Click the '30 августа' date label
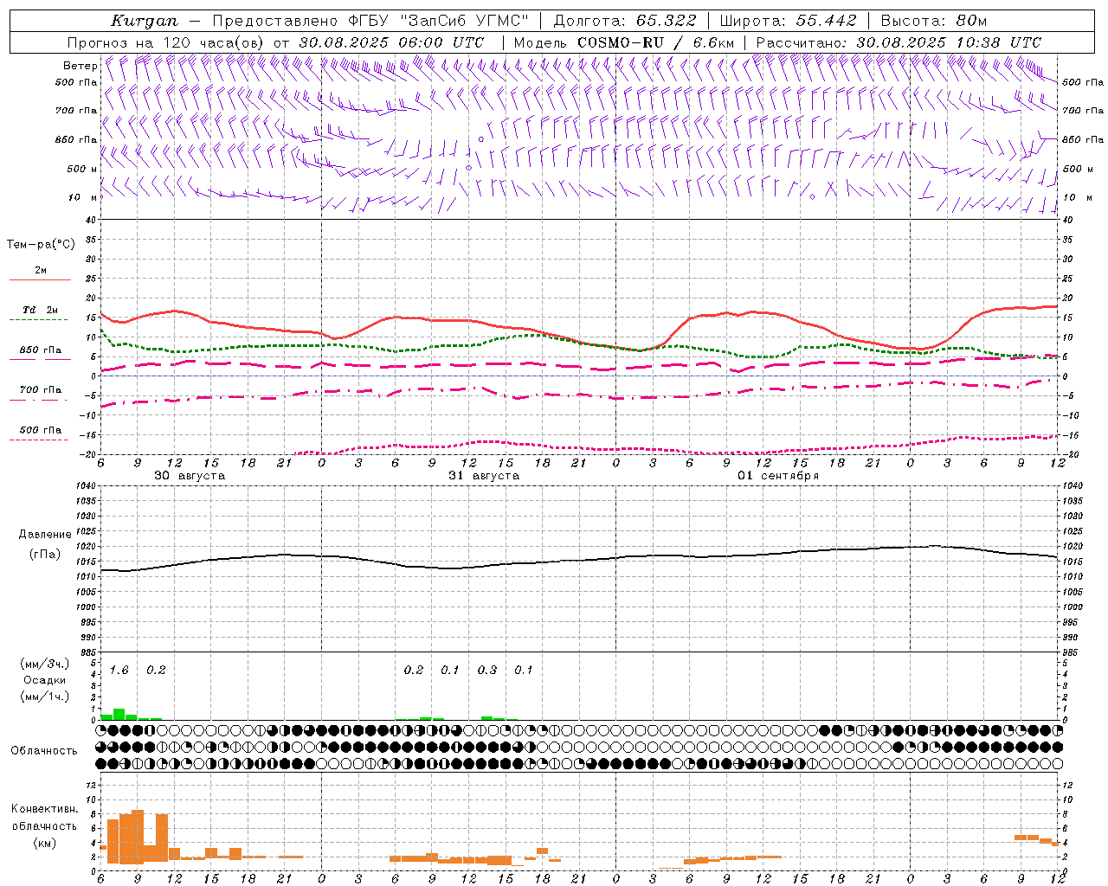The image size is (1108, 886). tap(190, 476)
